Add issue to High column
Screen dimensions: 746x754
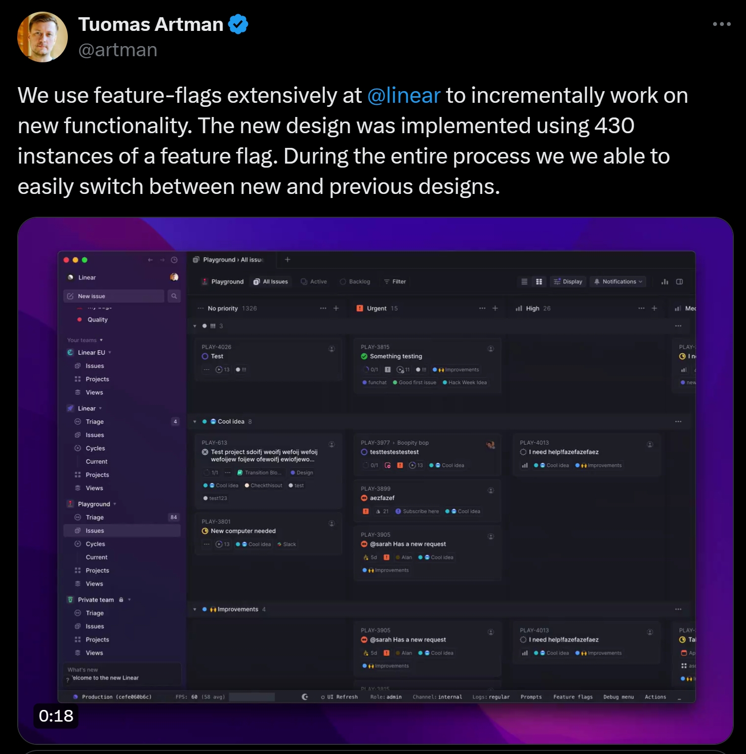(654, 308)
